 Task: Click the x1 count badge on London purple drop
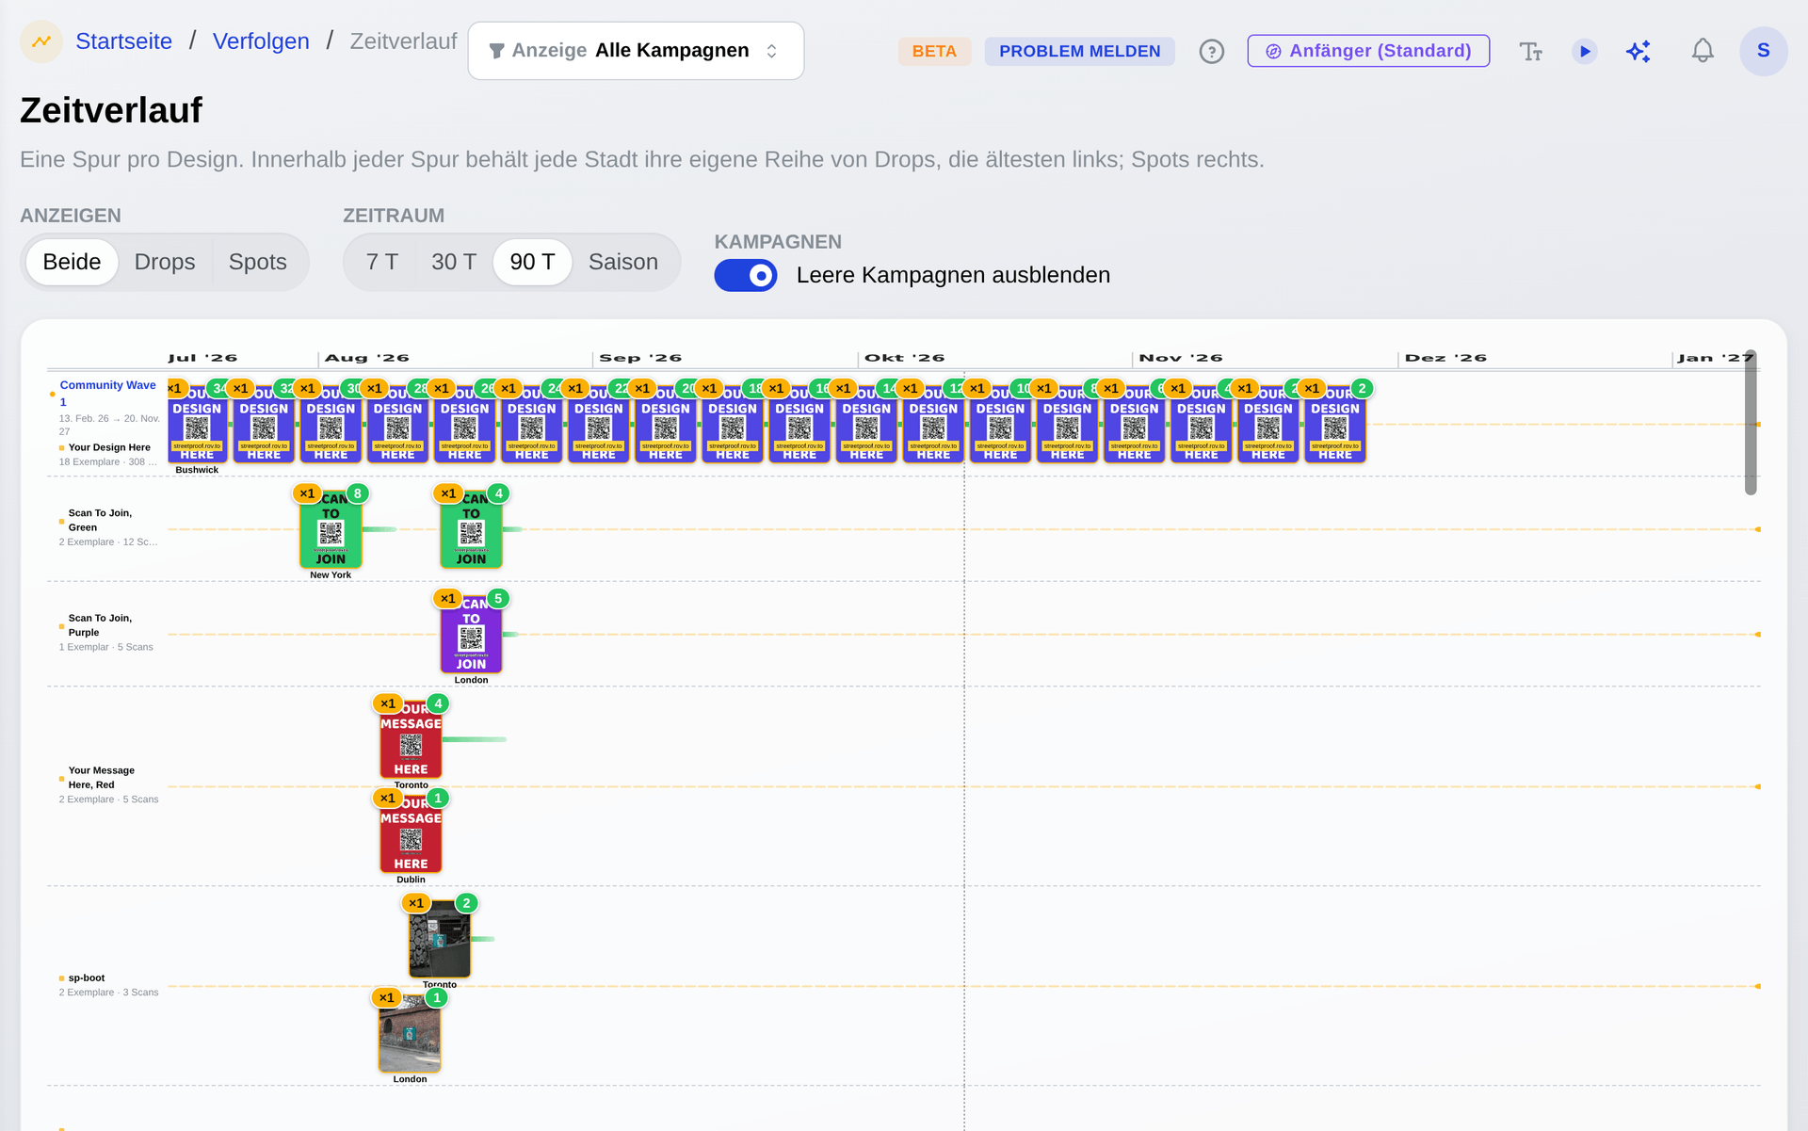point(448,599)
